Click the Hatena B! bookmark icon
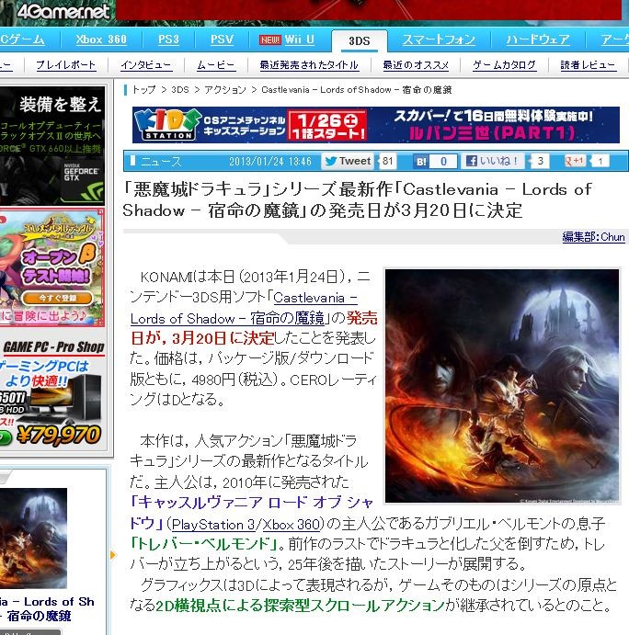The image size is (629, 635). coord(422,161)
